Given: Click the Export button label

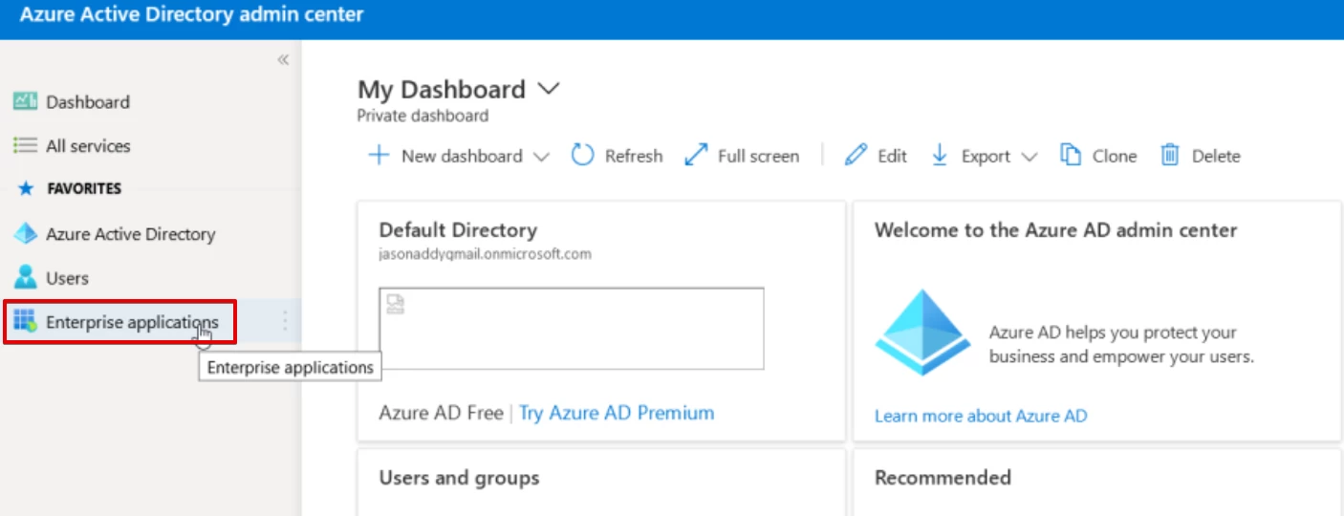Looking at the screenshot, I should point(986,156).
